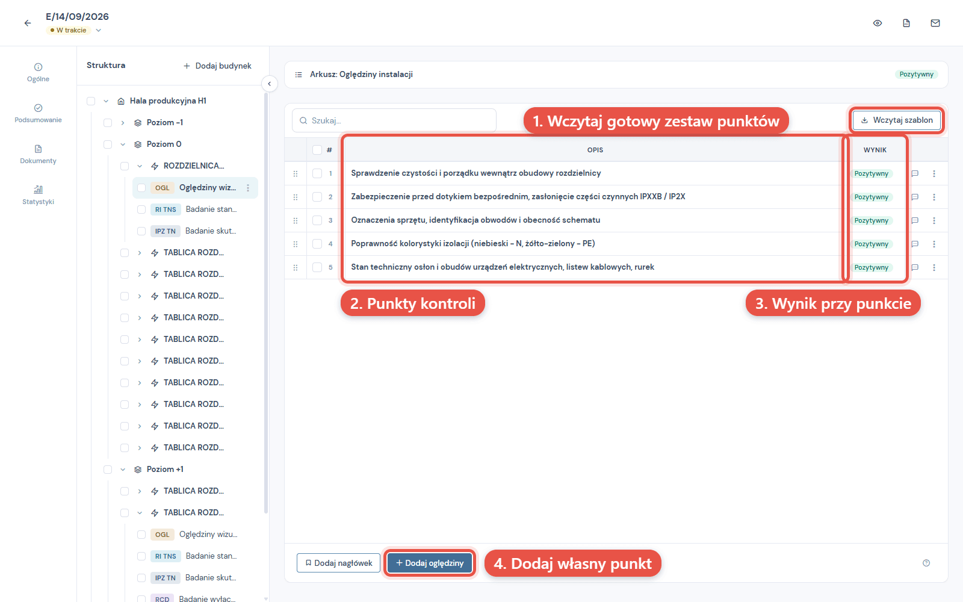
Task: Click the OPIS column header
Action: coord(595,150)
